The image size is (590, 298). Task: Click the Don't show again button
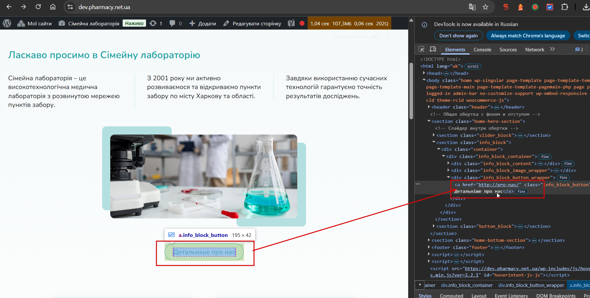click(459, 36)
